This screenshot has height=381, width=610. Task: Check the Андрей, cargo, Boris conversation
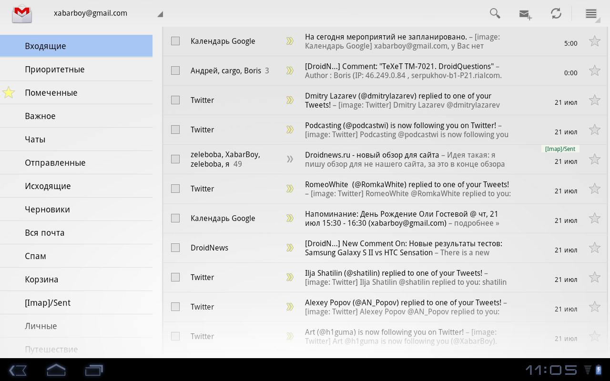tap(175, 70)
